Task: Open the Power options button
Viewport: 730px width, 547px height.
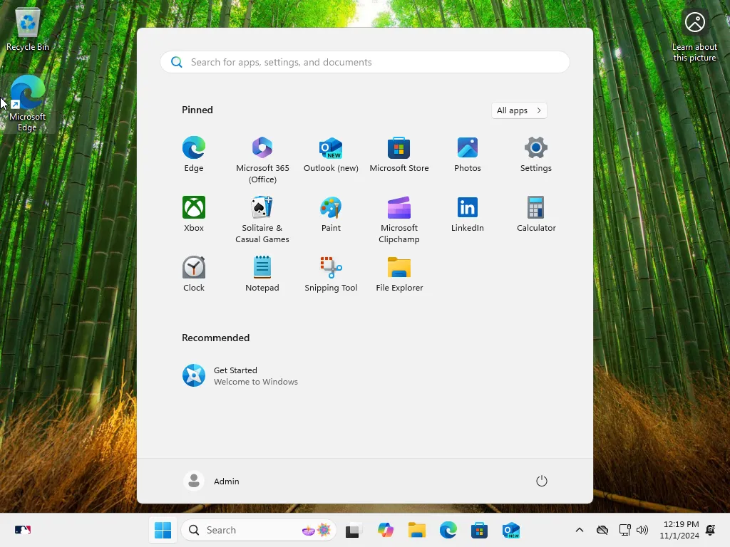Action: point(542,481)
